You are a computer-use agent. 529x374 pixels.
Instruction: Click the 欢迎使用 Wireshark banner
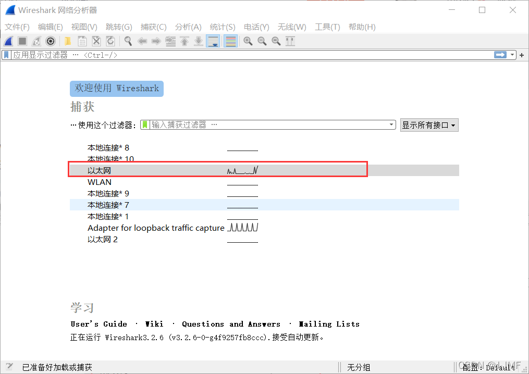tap(117, 89)
